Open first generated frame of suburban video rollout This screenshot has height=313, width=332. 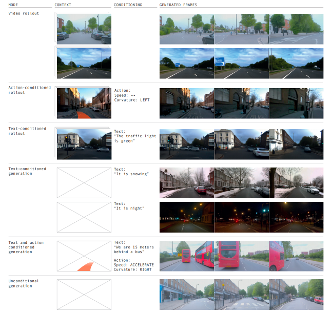pos(187,29)
